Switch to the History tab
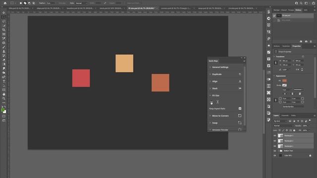The width and height of the screenshot is (317, 178). point(298,10)
